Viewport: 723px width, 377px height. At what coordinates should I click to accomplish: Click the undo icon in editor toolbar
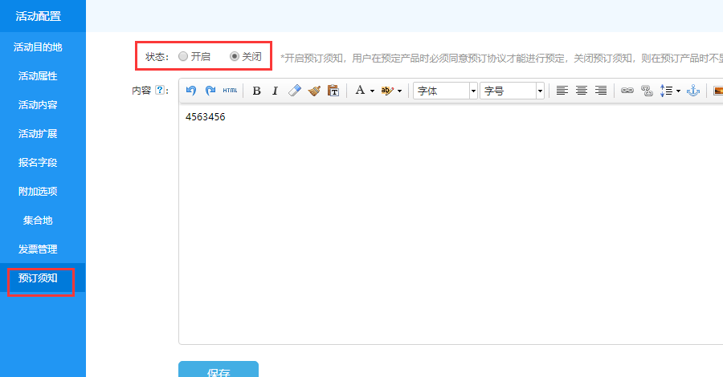[x=191, y=91]
